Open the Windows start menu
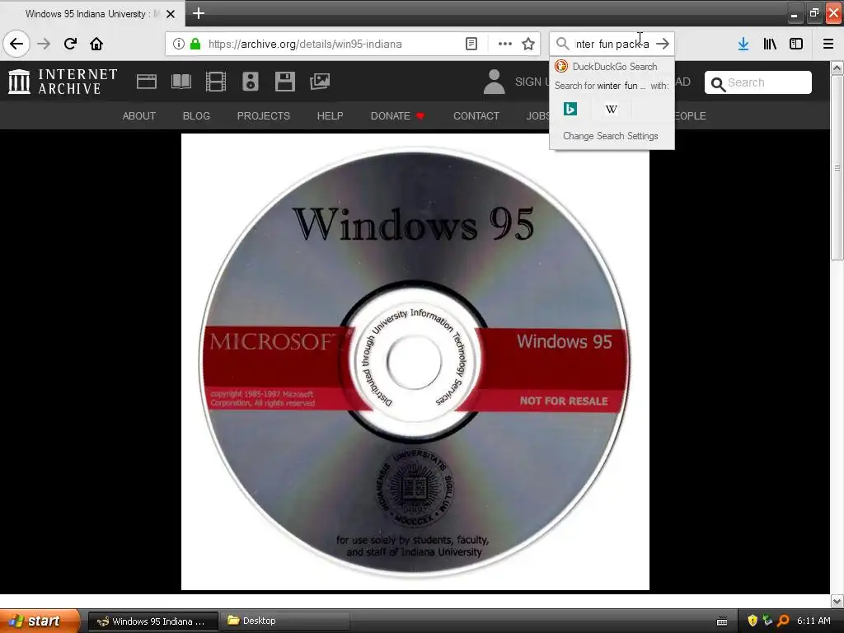Image resolution: width=844 pixels, height=633 pixels. click(38, 621)
